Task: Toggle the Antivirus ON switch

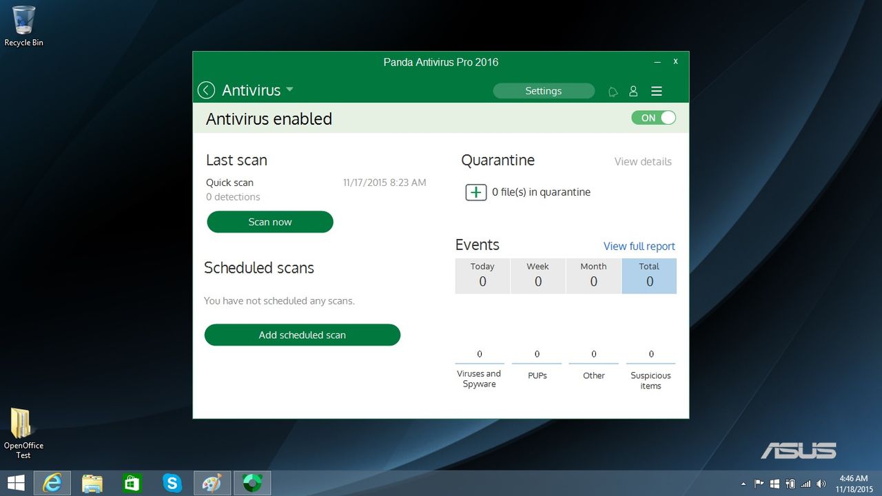Action: pyautogui.click(x=654, y=118)
